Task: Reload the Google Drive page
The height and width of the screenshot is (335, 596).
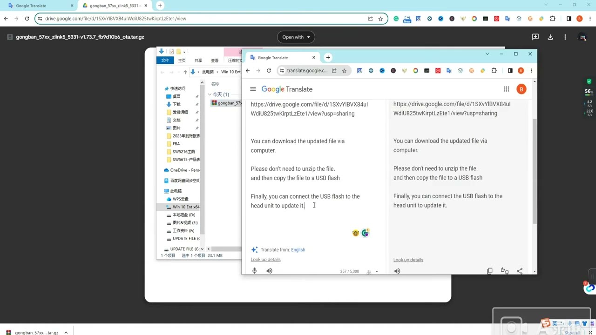Action: tap(27, 19)
